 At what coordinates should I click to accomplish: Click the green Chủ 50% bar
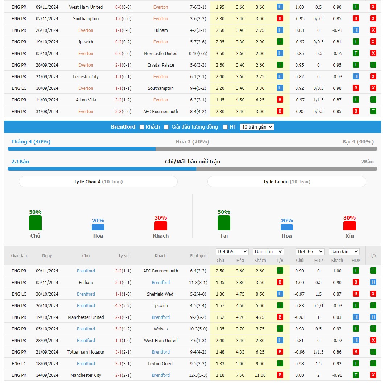(x=35, y=223)
